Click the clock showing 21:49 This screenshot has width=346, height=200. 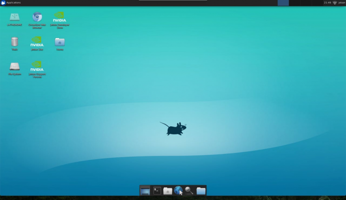[x=327, y=3]
